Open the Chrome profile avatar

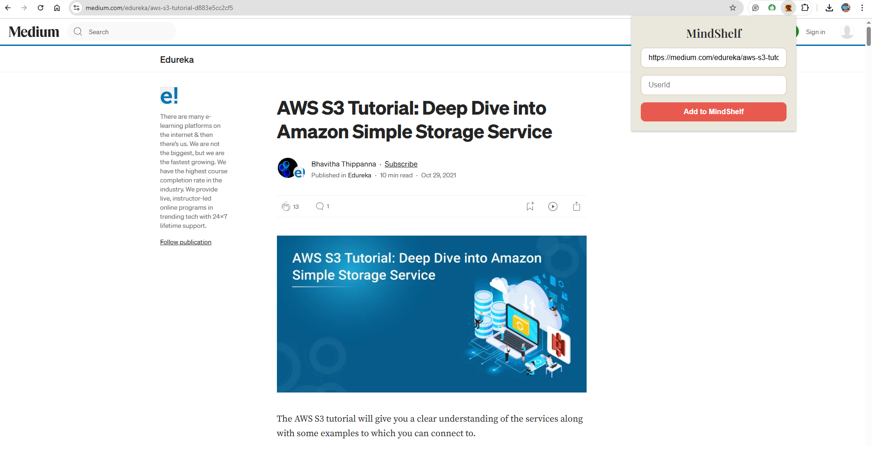[x=846, y=8]
